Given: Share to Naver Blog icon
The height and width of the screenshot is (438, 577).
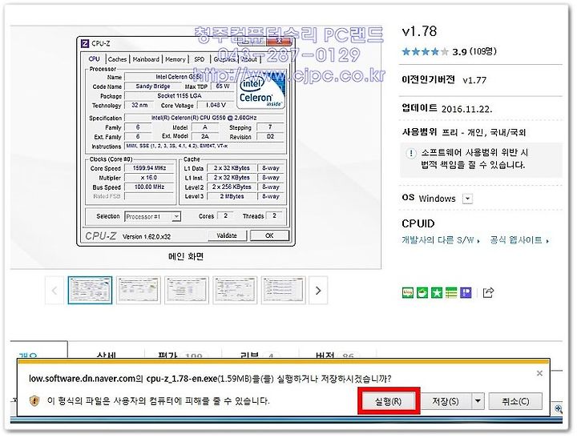Looking at the screenshot, I should click(408, 293).
